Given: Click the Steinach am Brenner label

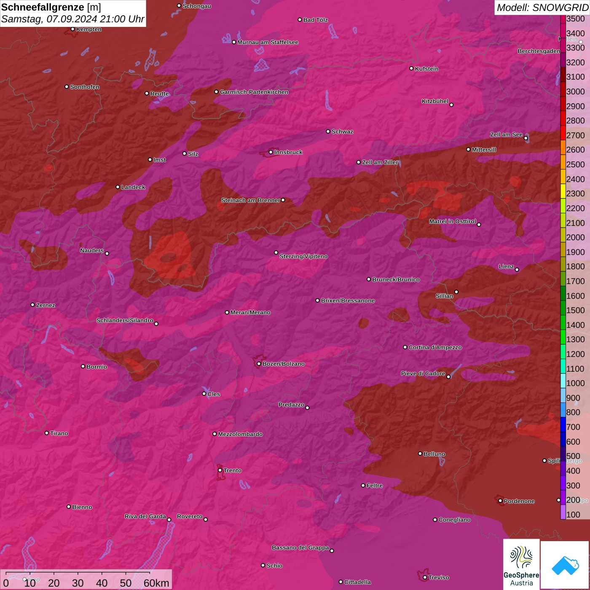Looking at the screenshot, I should click(x=250, y=200).
